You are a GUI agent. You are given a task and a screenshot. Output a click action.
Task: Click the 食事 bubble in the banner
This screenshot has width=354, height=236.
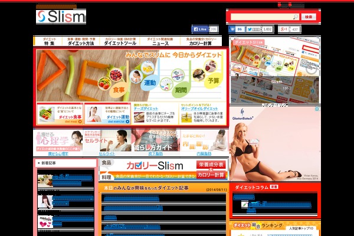point(119,90)
